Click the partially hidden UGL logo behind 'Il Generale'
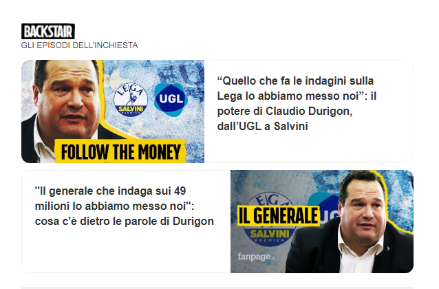Image resolution: width=439 pixels, height=289 pixels. (x=325, y=208)
